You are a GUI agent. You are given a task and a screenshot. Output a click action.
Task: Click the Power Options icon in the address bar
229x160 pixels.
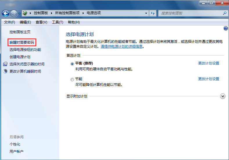[x=25, y=13]
